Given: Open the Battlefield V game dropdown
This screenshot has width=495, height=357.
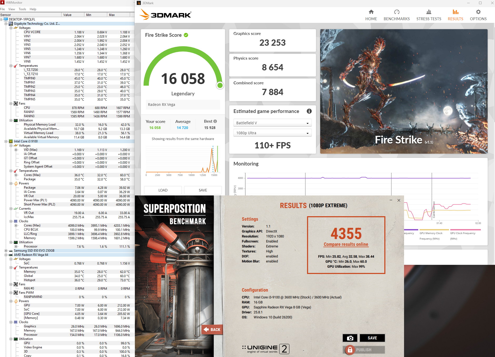Looking at the screenshot, I should pyautogui.click(x=272, y=123).
